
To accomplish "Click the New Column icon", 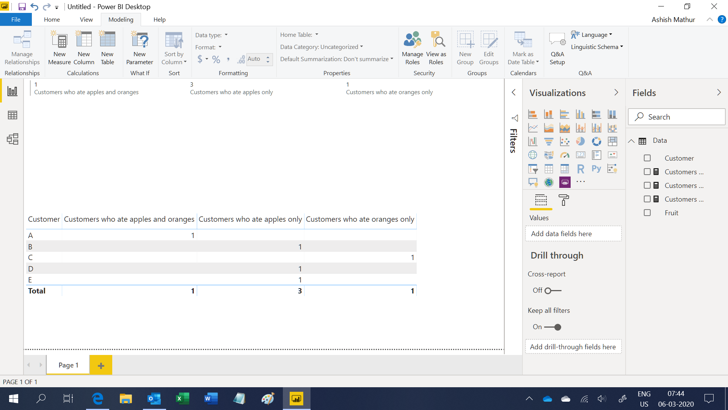I will click(x=84, y=48).
